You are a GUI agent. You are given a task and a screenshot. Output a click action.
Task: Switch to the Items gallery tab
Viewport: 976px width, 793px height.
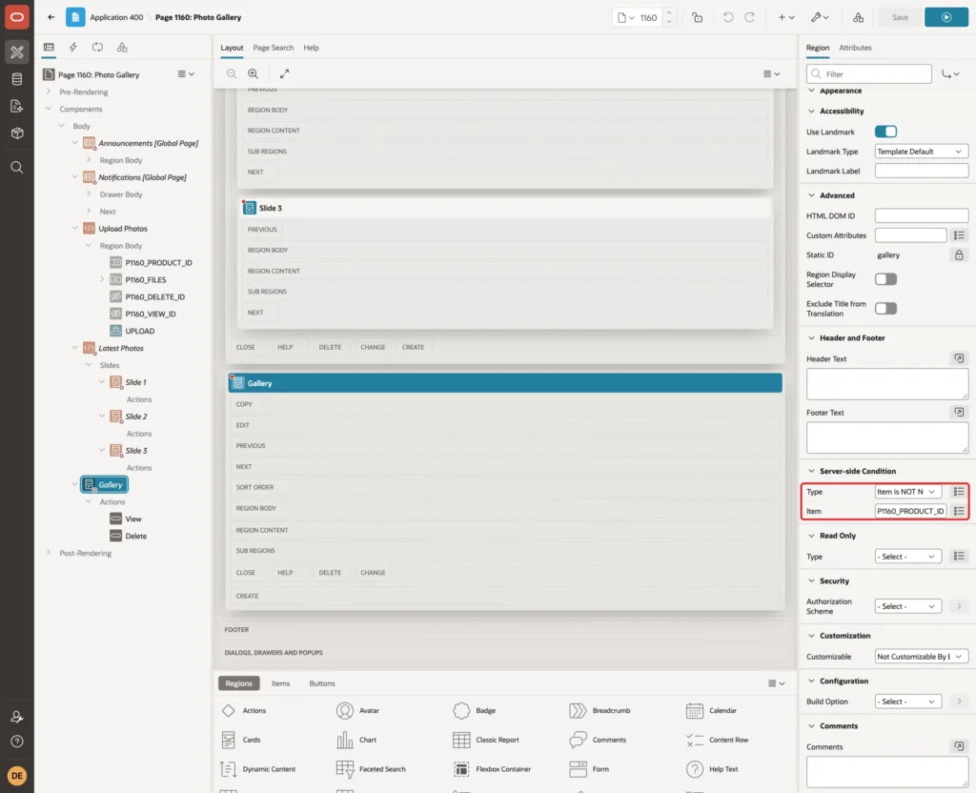[x=281, y=683]
